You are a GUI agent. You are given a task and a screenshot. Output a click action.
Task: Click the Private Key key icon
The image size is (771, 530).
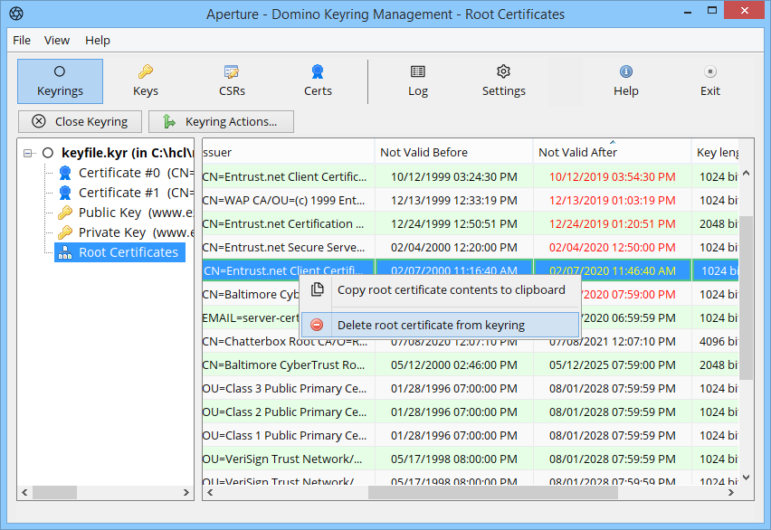click(65, 232)
